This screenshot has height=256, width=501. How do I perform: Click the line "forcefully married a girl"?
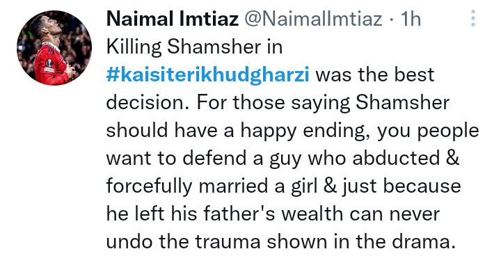[283, 186]
